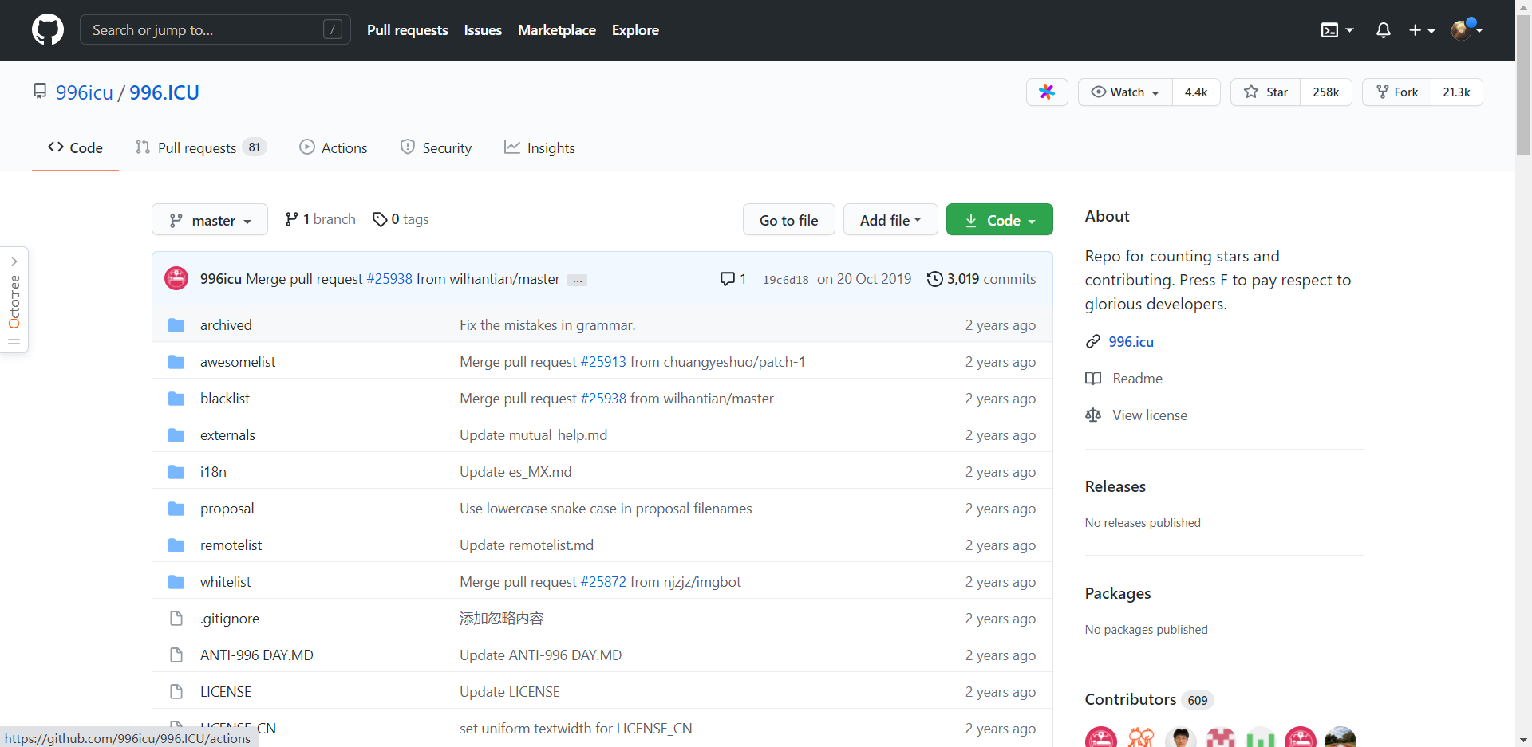Open the Security tab
This screenshot has width=1532, height=747.
click(x=436, y=147)
